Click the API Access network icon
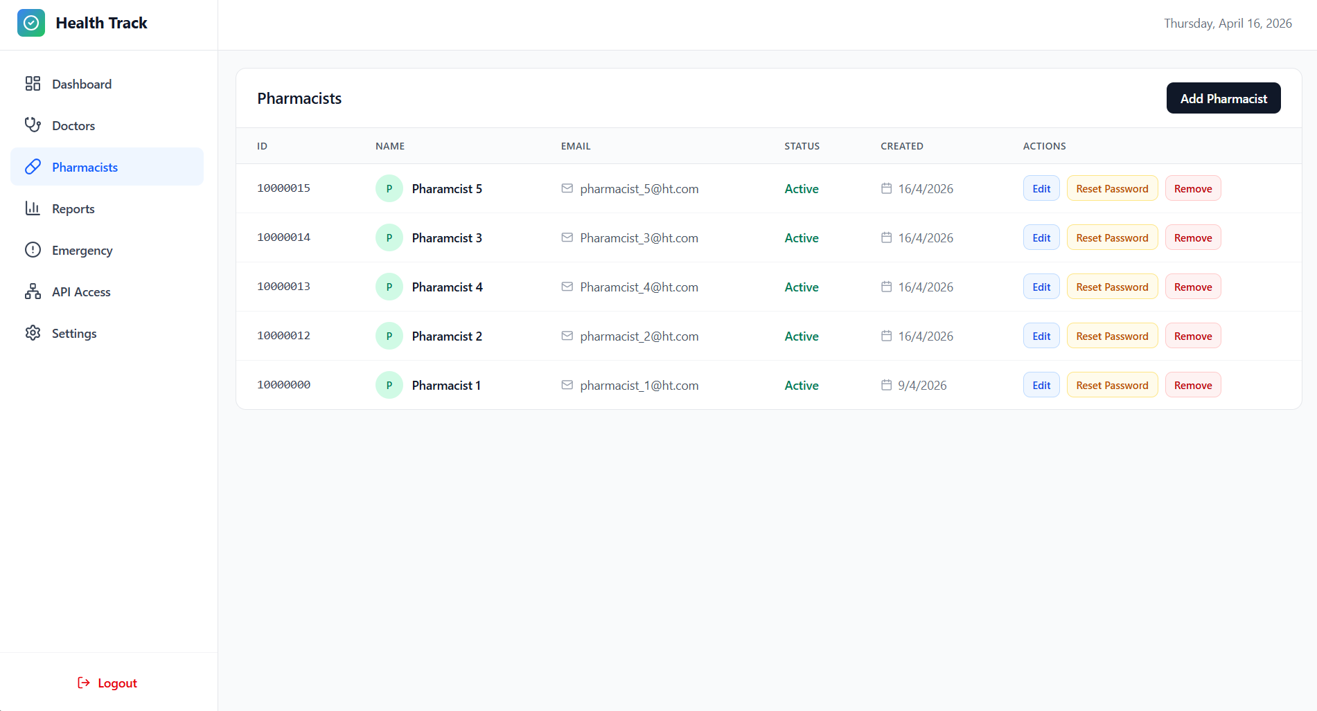 (x=33, y=291)
